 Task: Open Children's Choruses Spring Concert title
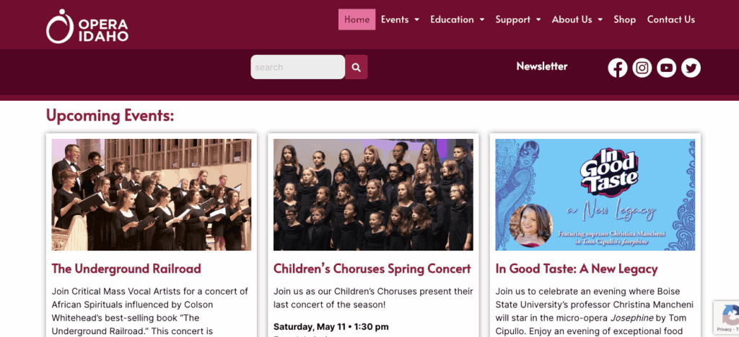[x=372, y=269]
